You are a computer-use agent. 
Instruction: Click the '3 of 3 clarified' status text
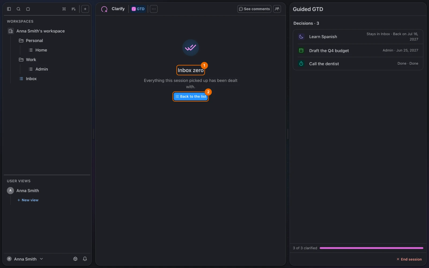point(305,248)
